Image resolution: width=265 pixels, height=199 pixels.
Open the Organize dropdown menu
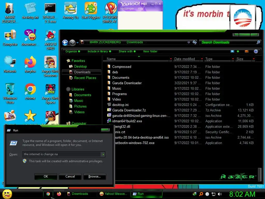coord(73,51)
